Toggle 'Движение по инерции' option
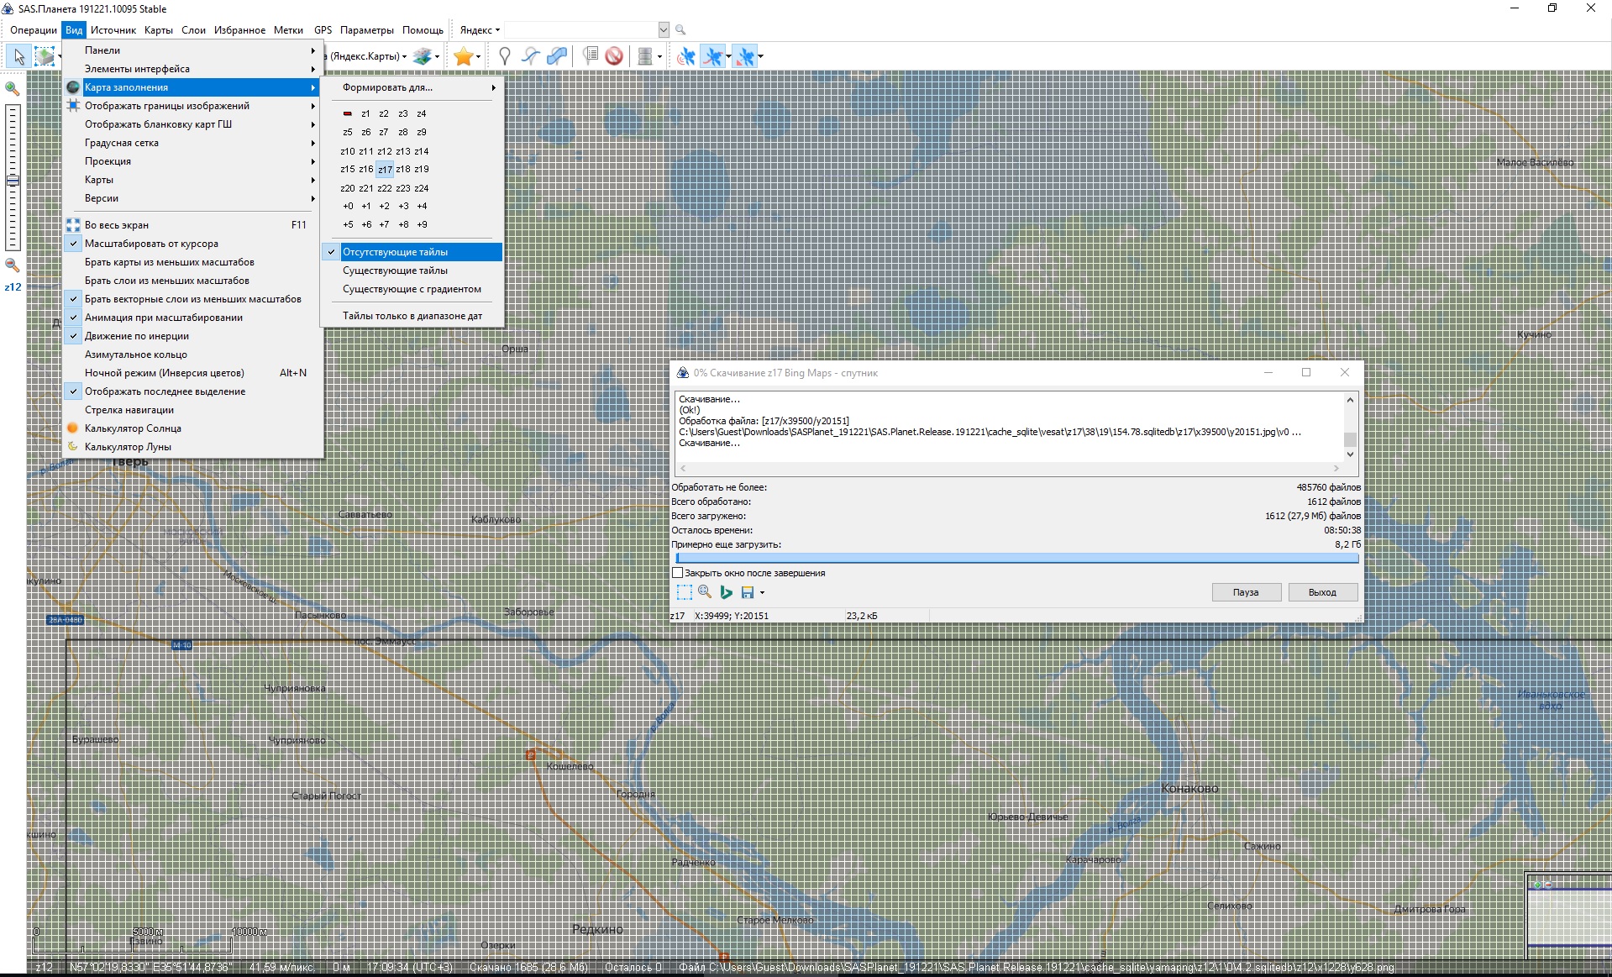The width and height of the screenshot is (1612, 977). 136,336
